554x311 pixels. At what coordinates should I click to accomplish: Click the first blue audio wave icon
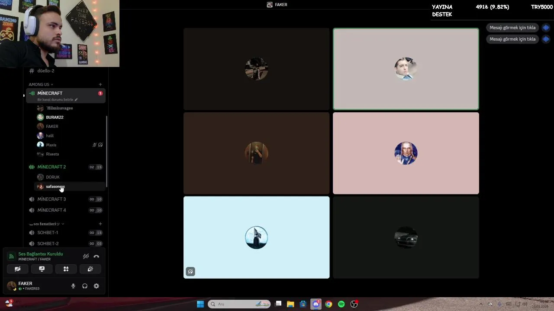[546, 28]
